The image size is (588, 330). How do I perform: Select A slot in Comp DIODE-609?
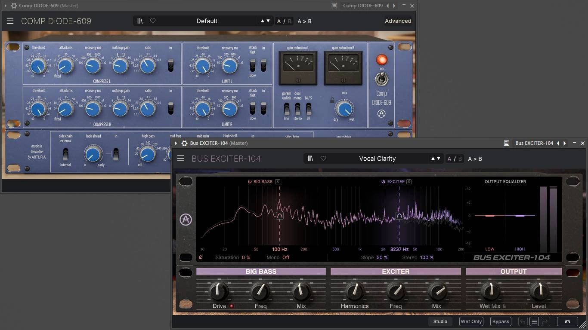pyautogui.click(x=279, y=21)
